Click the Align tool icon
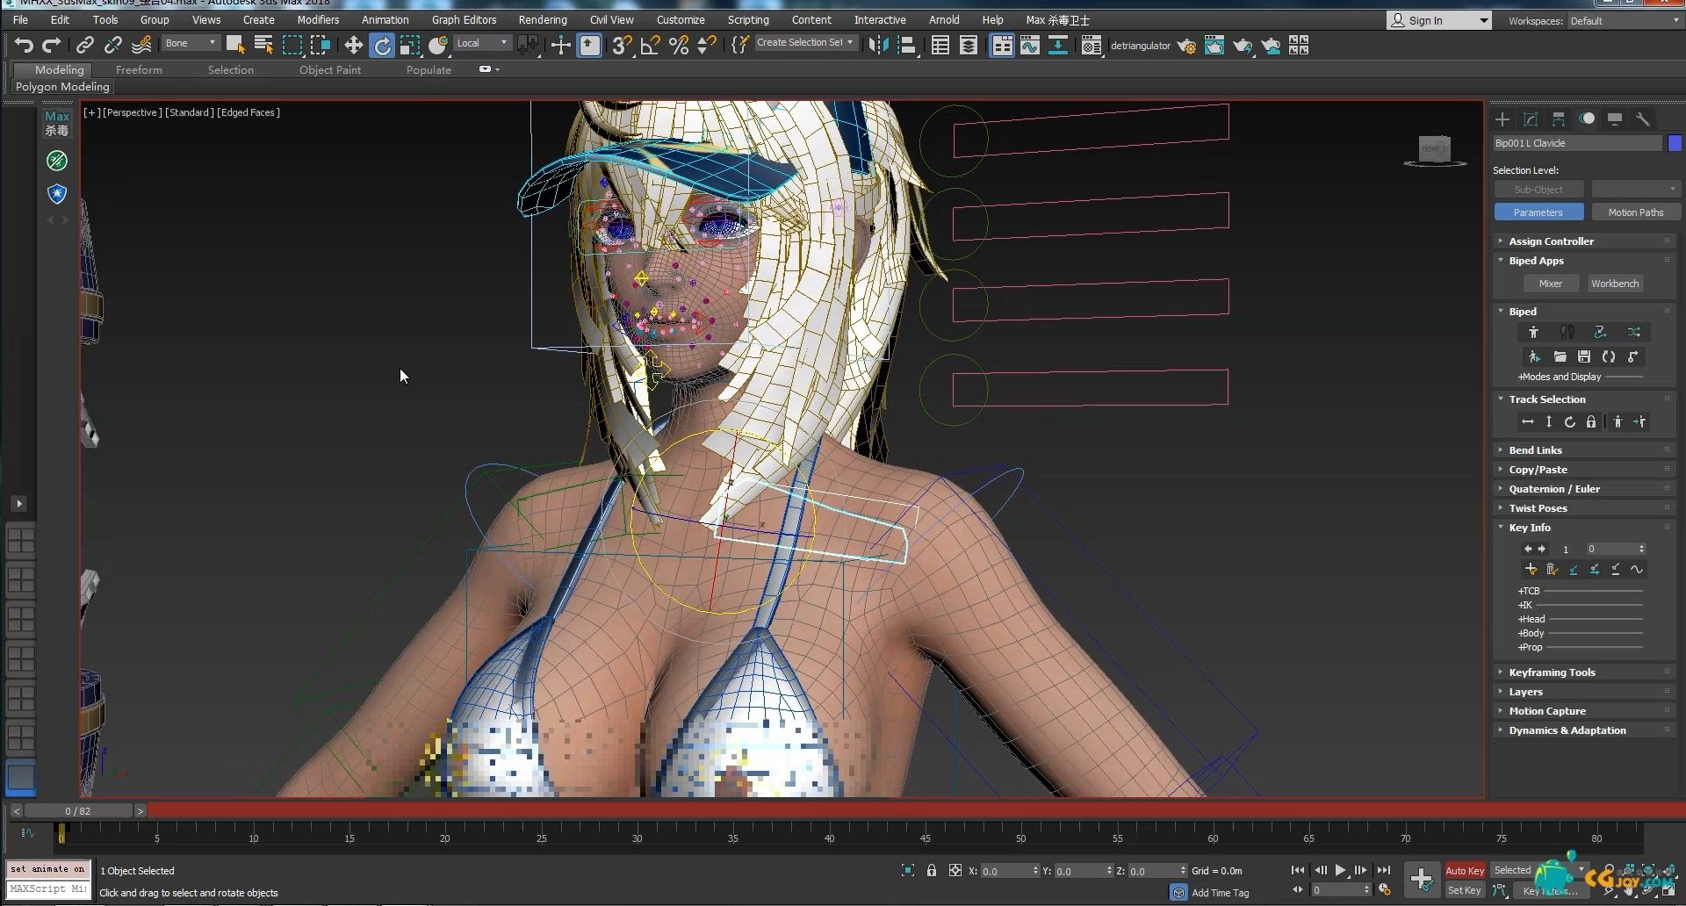Screen dimensions: 1686x906 (x=907, y=45)
